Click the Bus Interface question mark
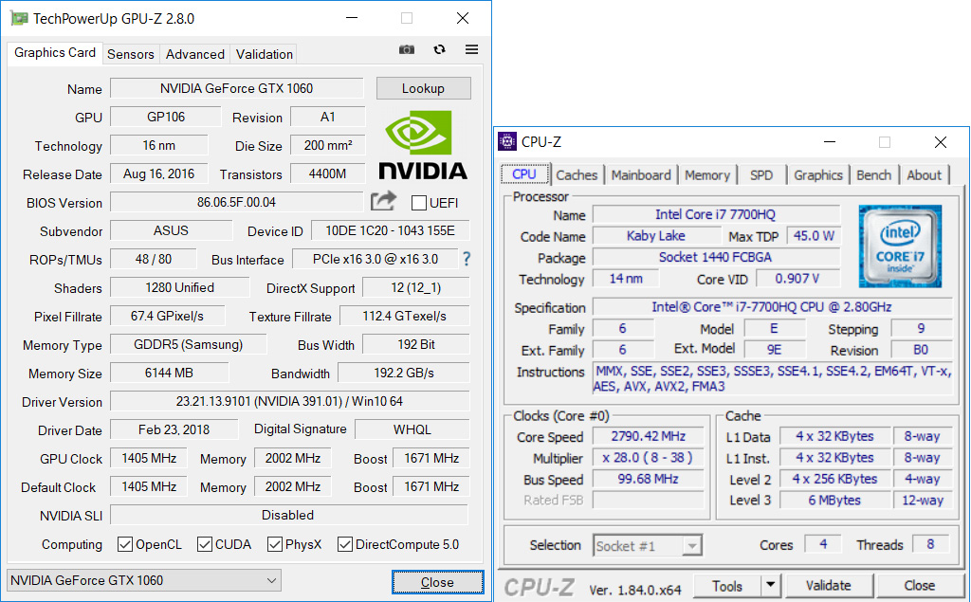Screen dimensions: 971x602 (x=467, y=259)
